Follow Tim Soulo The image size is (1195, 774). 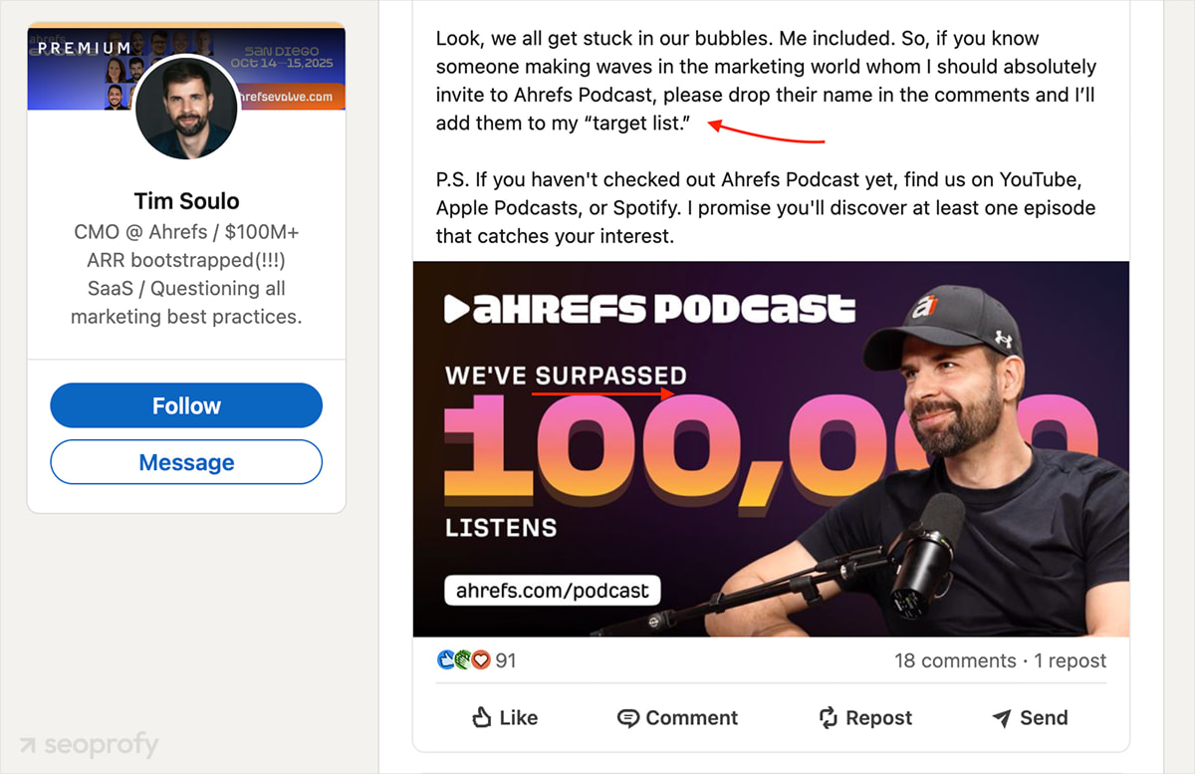coord(186,405)
